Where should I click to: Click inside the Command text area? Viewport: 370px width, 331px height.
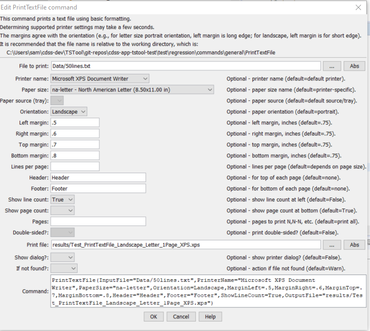(x=208, y=291)
